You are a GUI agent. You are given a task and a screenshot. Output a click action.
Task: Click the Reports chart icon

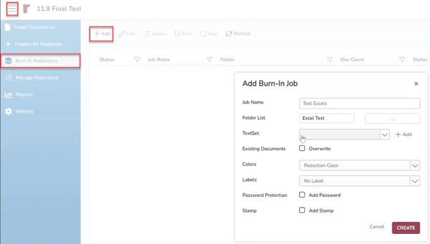click(9, 94)
